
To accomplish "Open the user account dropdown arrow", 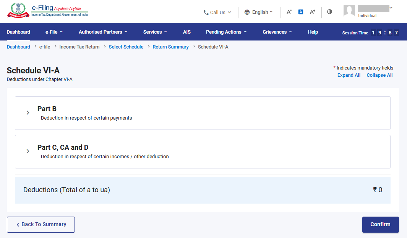I will [x=391, y=8].
